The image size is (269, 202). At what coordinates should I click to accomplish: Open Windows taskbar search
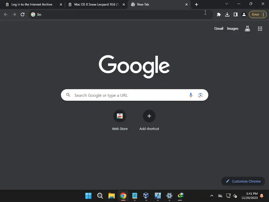[100, 196]
